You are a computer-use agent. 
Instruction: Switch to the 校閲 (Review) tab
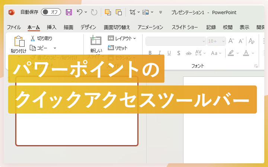point(228,27)
